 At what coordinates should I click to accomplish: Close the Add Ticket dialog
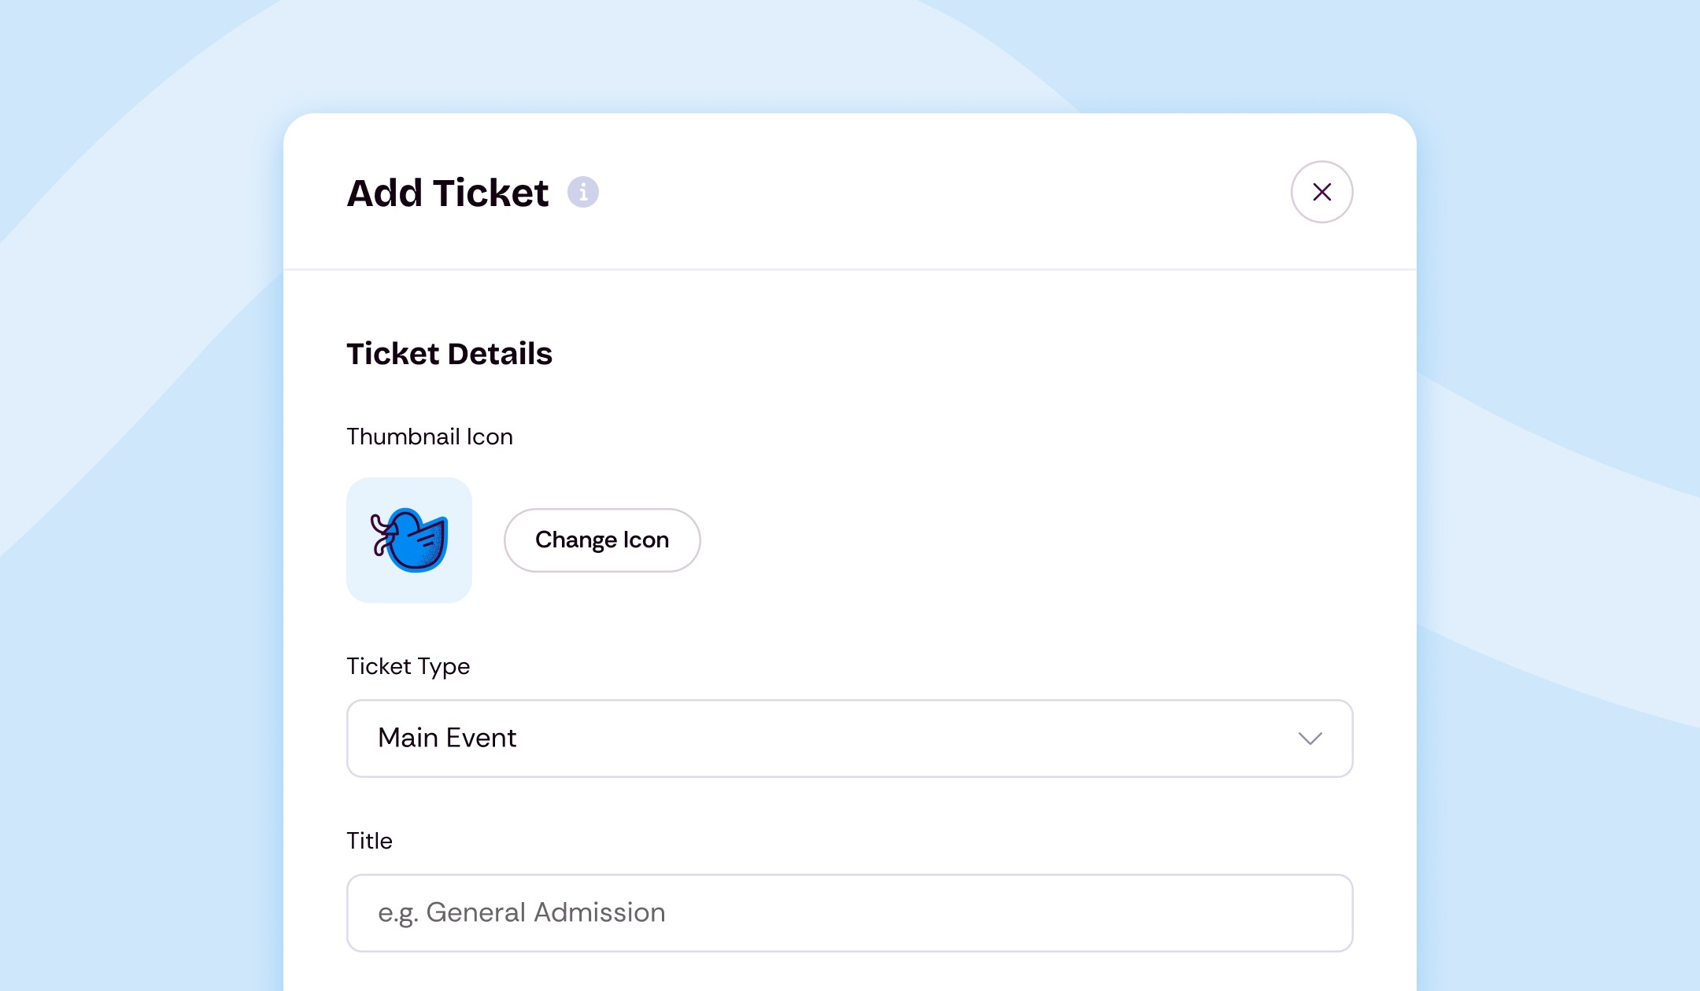tap(1321, 192)
